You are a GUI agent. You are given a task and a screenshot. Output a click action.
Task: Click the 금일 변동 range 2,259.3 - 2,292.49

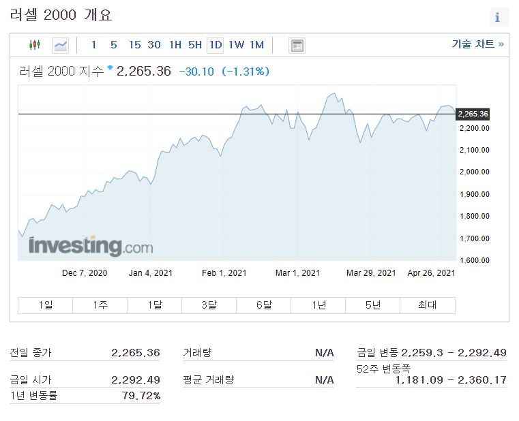(x=454, y=353)
